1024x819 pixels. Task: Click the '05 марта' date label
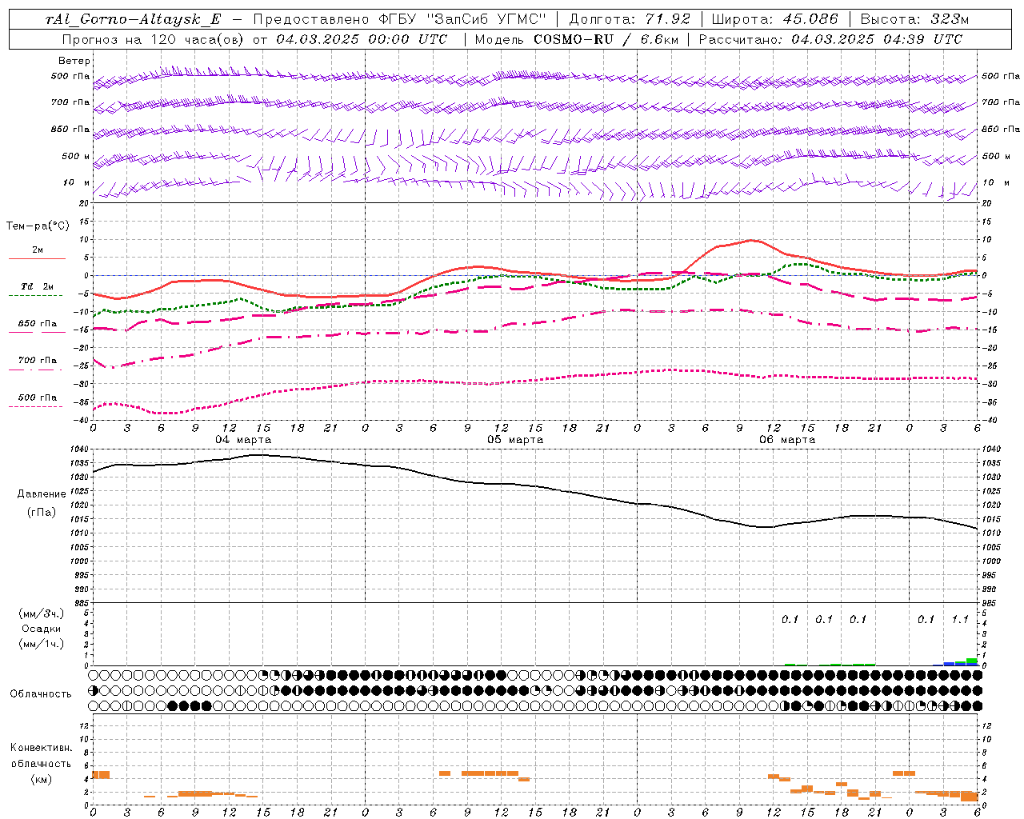pos(515,440)
